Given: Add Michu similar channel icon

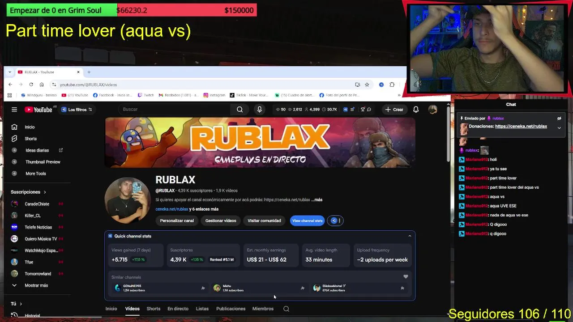Looking at the screenshot, I should 303,288.
